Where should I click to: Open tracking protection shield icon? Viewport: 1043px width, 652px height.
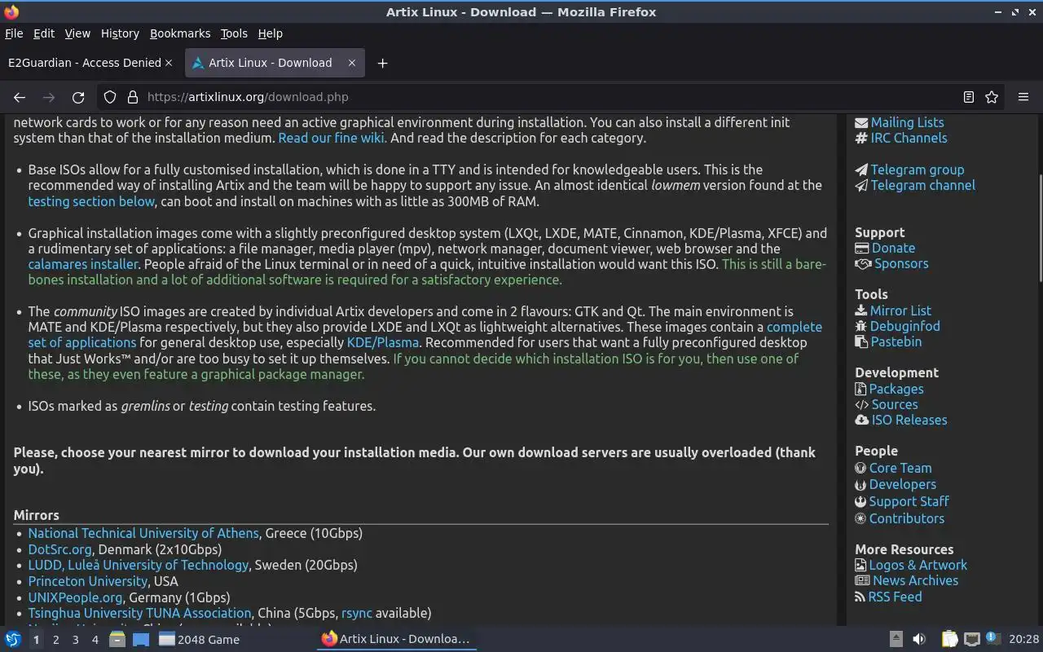click(x=110, y=97)
